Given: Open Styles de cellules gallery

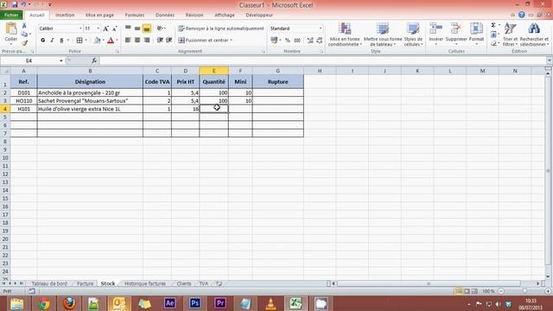Looking at the screenshot, I should coord(413,35).
